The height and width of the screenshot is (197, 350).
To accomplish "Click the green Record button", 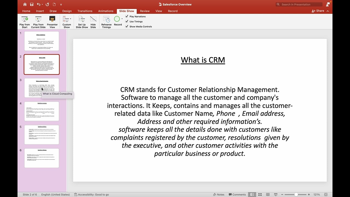I will (x=117, y=19).
